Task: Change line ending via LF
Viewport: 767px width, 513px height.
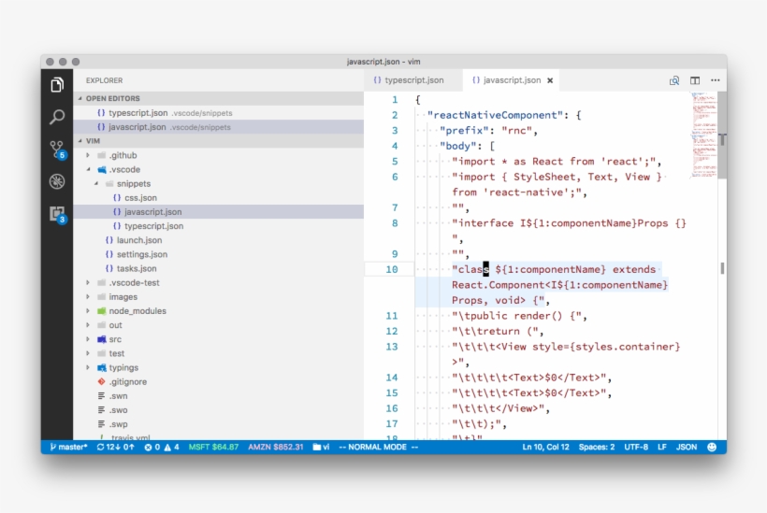Action: click(x=662, y=447)
